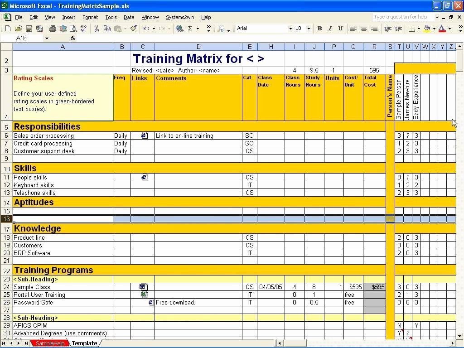Screen dimensions: 464x348
Task: Click the Save icon in toolbar
Action: 29,29
